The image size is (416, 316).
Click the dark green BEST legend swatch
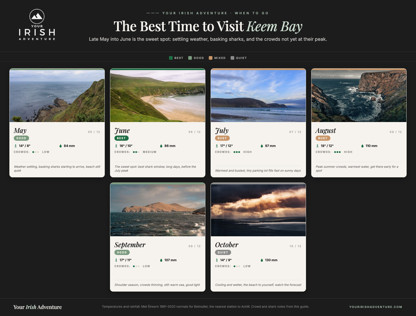[x=171, y=58]
